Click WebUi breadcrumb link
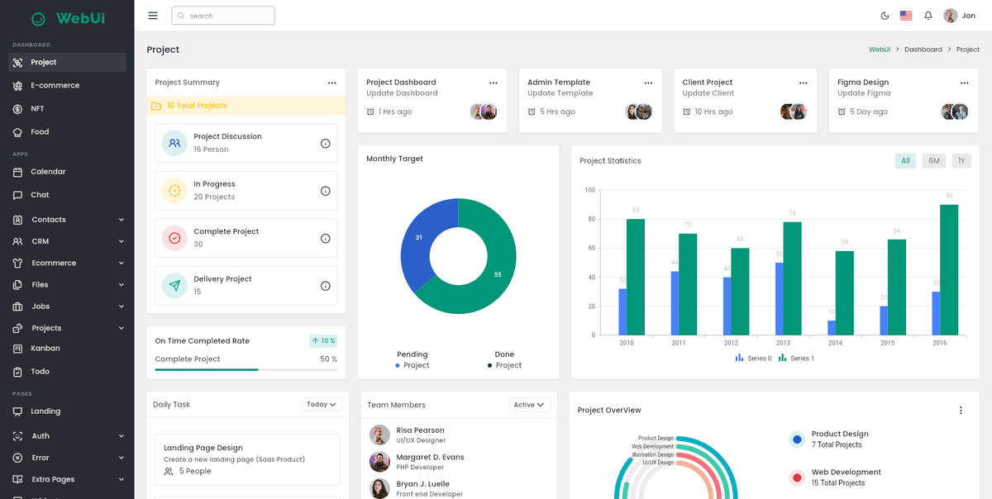992x499 pixels. coord(880,50)
